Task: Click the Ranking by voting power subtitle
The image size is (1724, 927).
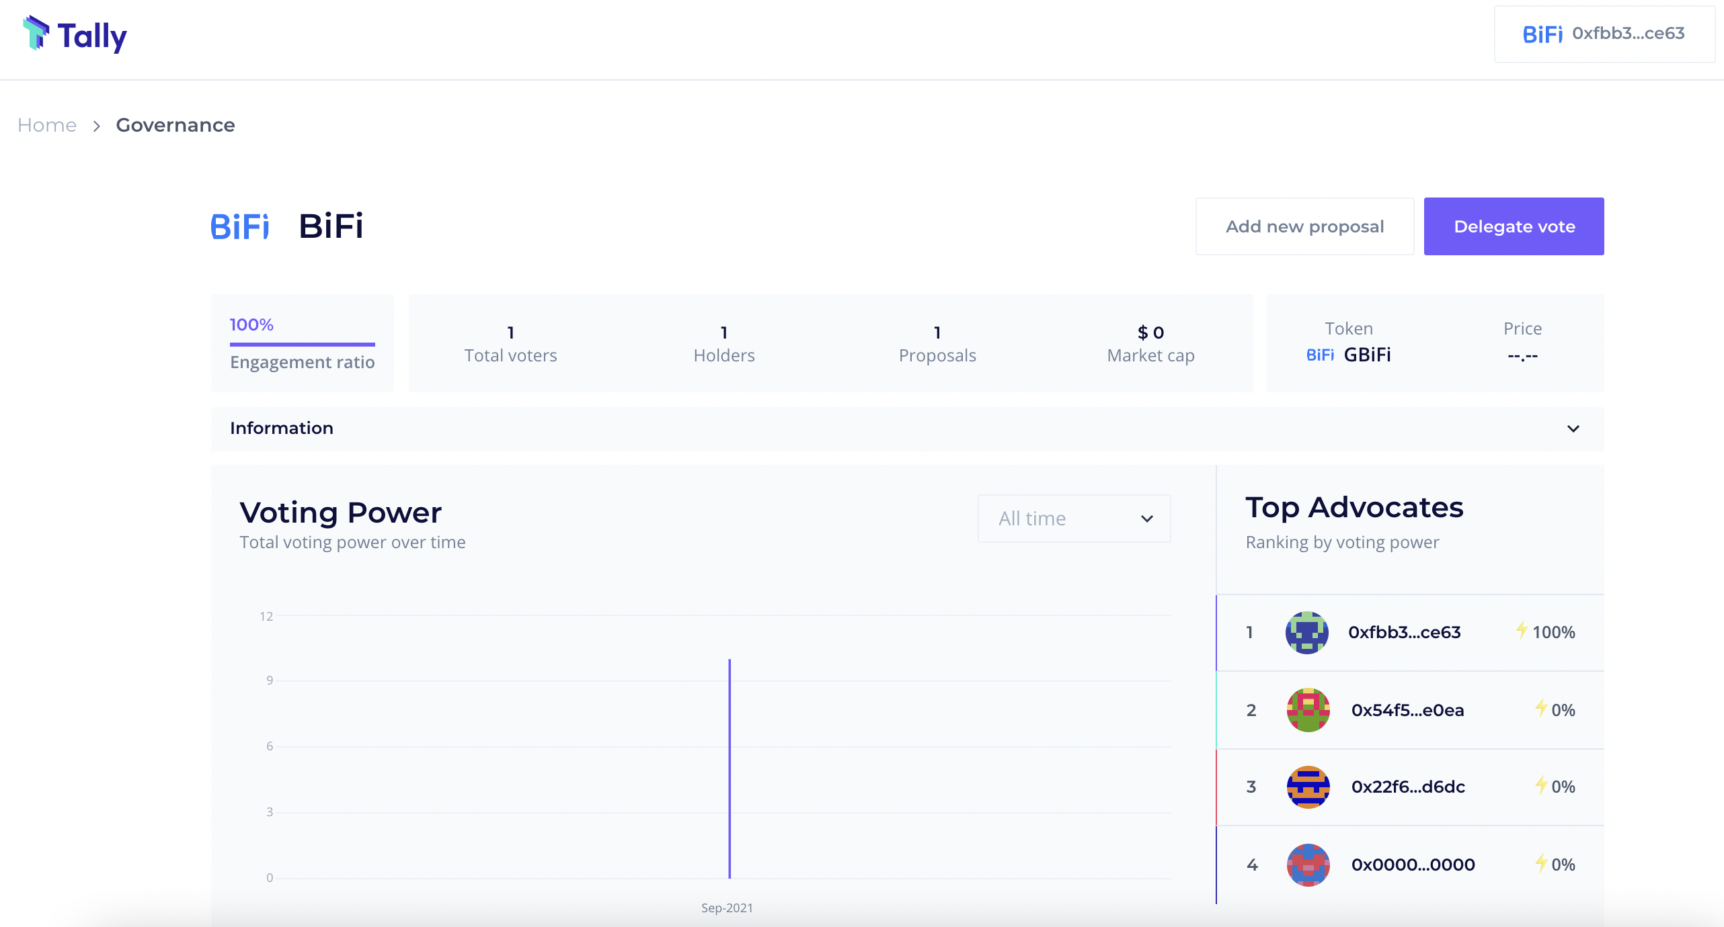Action: (x=1342, y=543)
